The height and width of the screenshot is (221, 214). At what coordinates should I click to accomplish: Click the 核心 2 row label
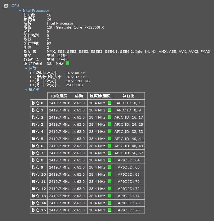39,117
